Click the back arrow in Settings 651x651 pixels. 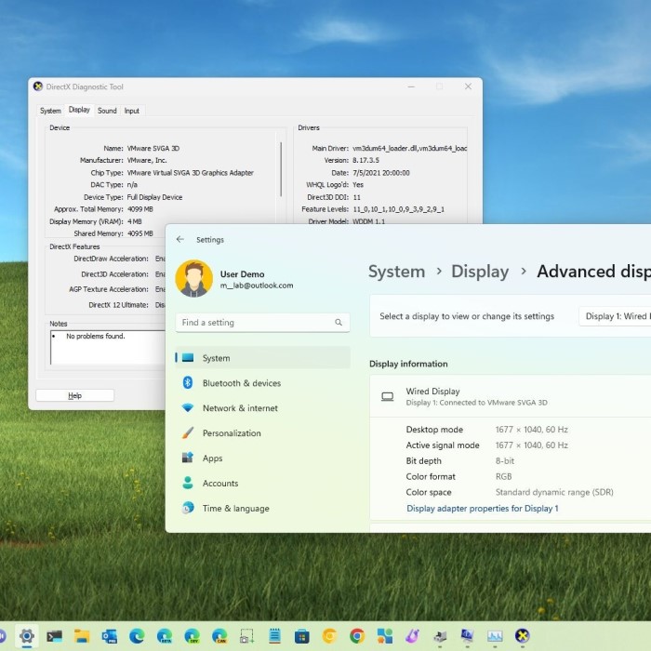180,240
